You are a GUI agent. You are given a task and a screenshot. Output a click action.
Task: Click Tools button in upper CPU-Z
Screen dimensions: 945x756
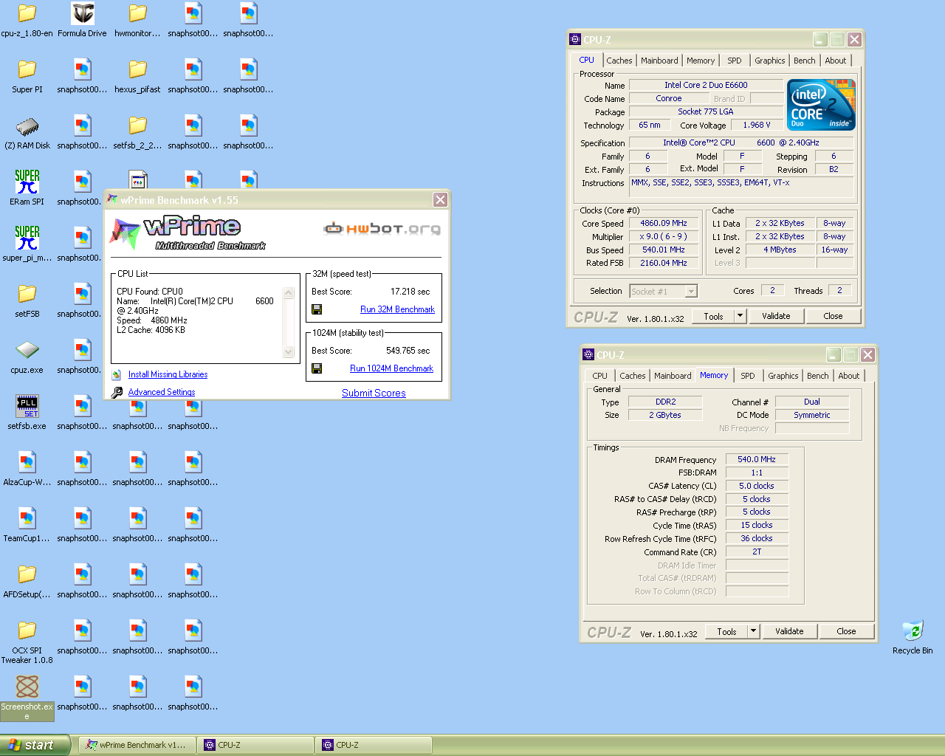714,316
